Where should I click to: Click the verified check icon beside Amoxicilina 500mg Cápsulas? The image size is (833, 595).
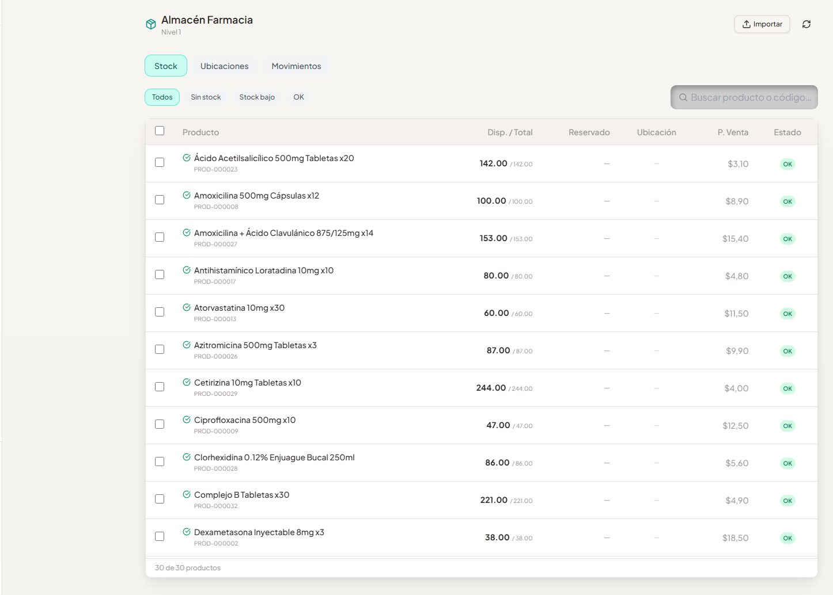pyautogui.click(x=187, y=195)
